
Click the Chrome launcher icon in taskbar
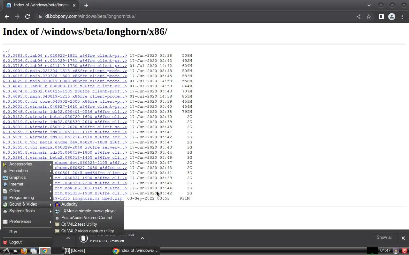coord(45,251)
